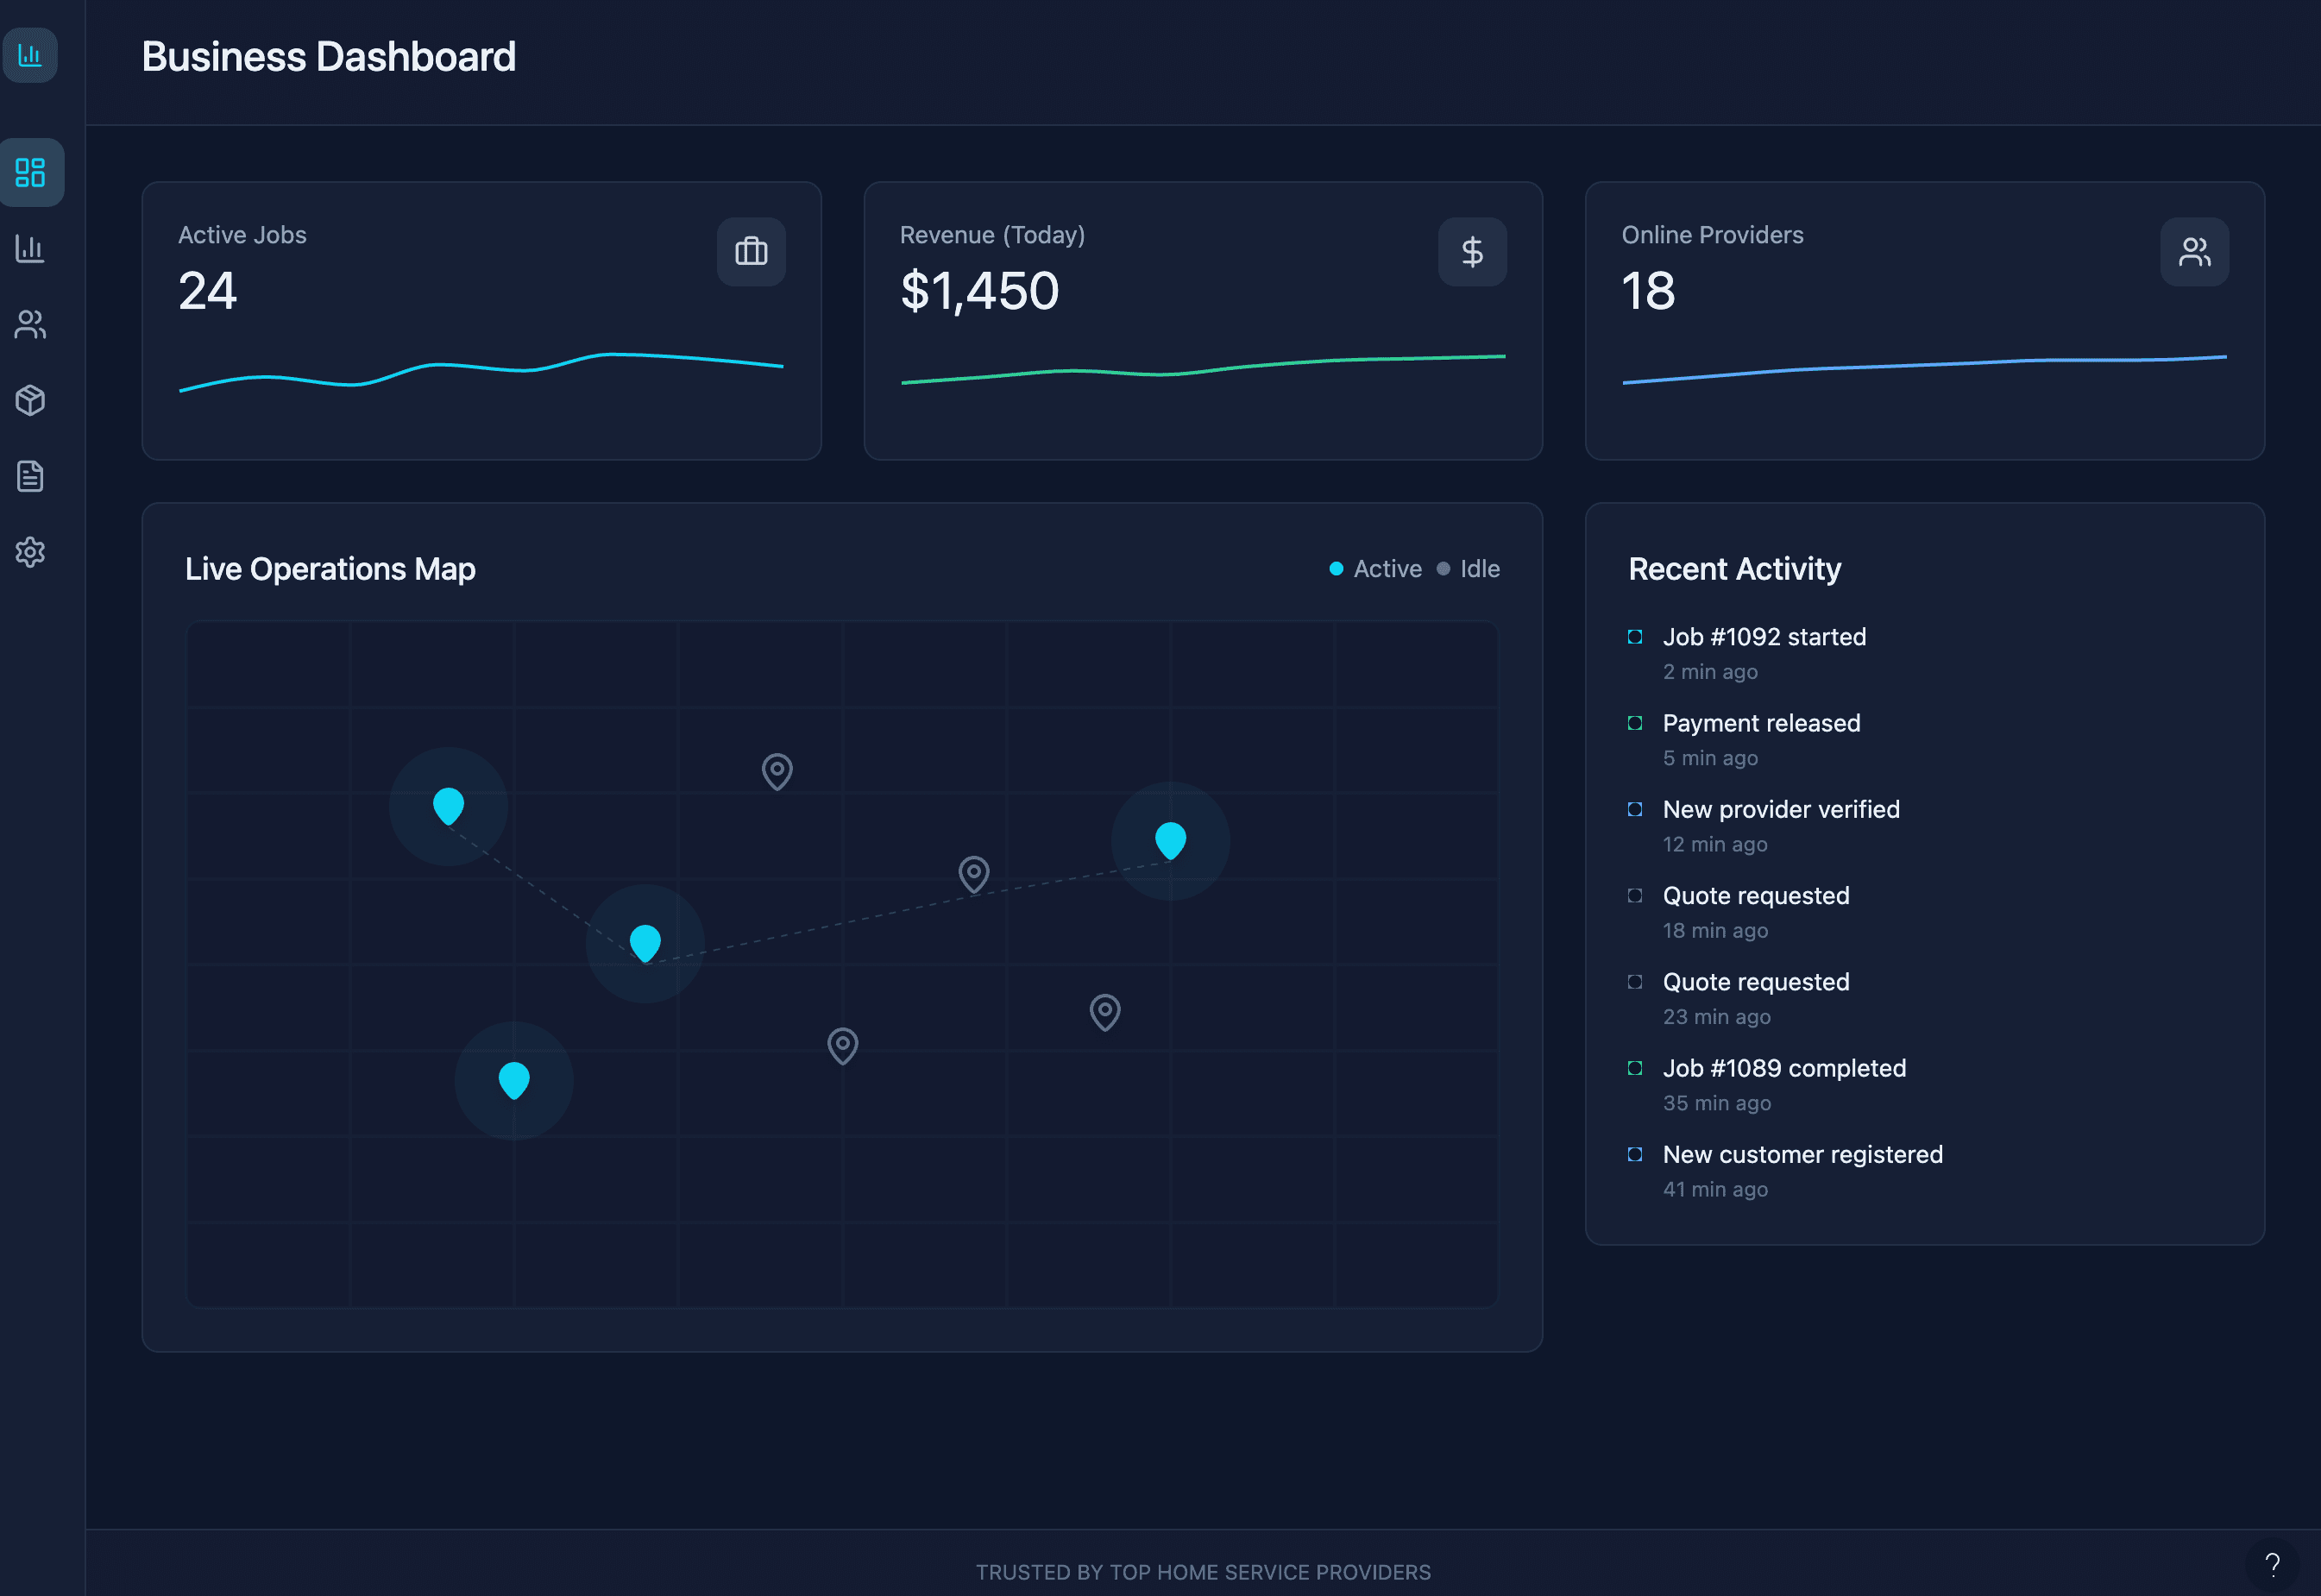Select the checkbox next to Payment released
This screenshot has height=1596, width=2321.
[x=1636, y=722]
